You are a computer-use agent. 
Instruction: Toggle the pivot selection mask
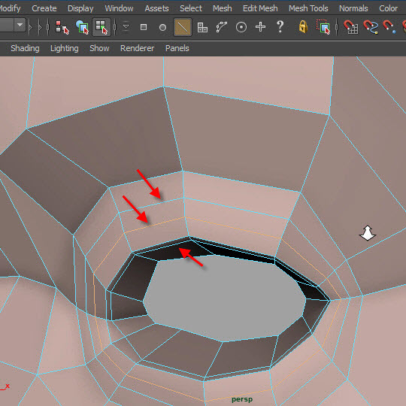[x=241, y=27]
